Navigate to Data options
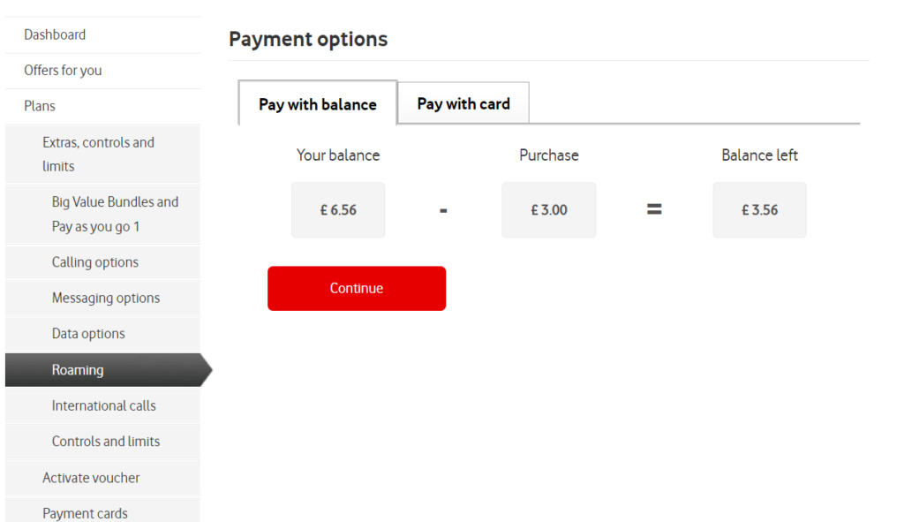Screen dimensions: 904x522 (x=88, y=333)
